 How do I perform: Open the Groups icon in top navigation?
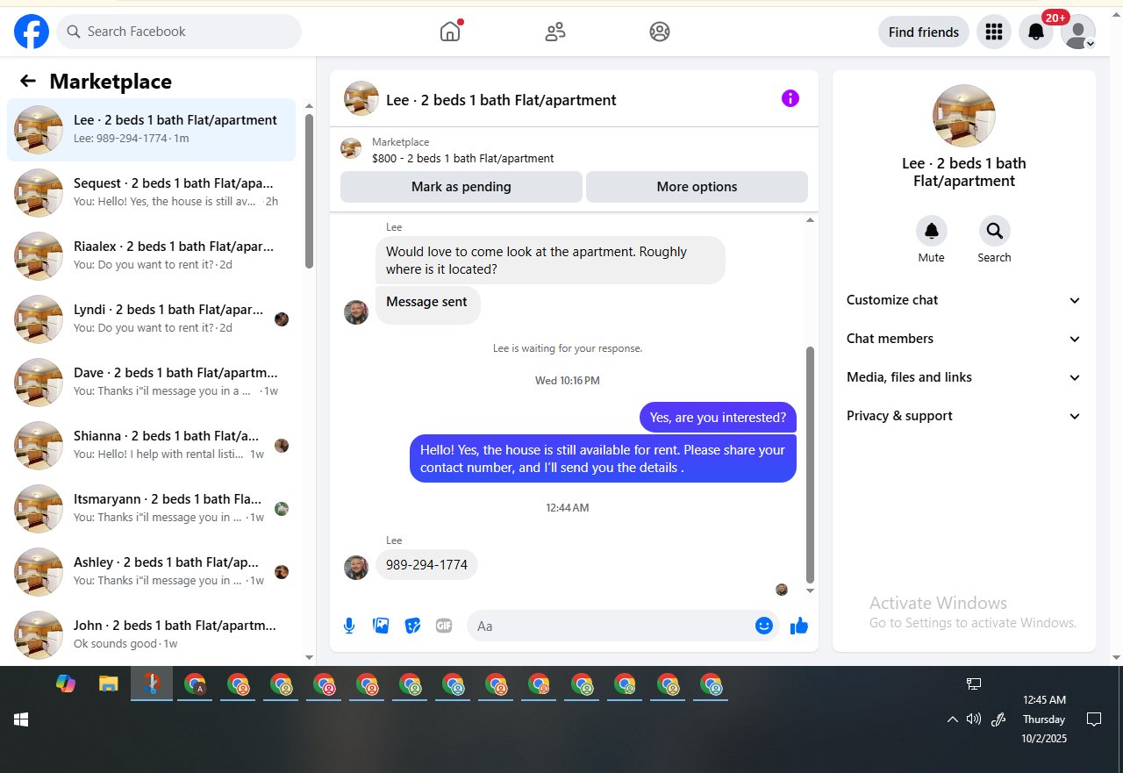click(660, 32)
